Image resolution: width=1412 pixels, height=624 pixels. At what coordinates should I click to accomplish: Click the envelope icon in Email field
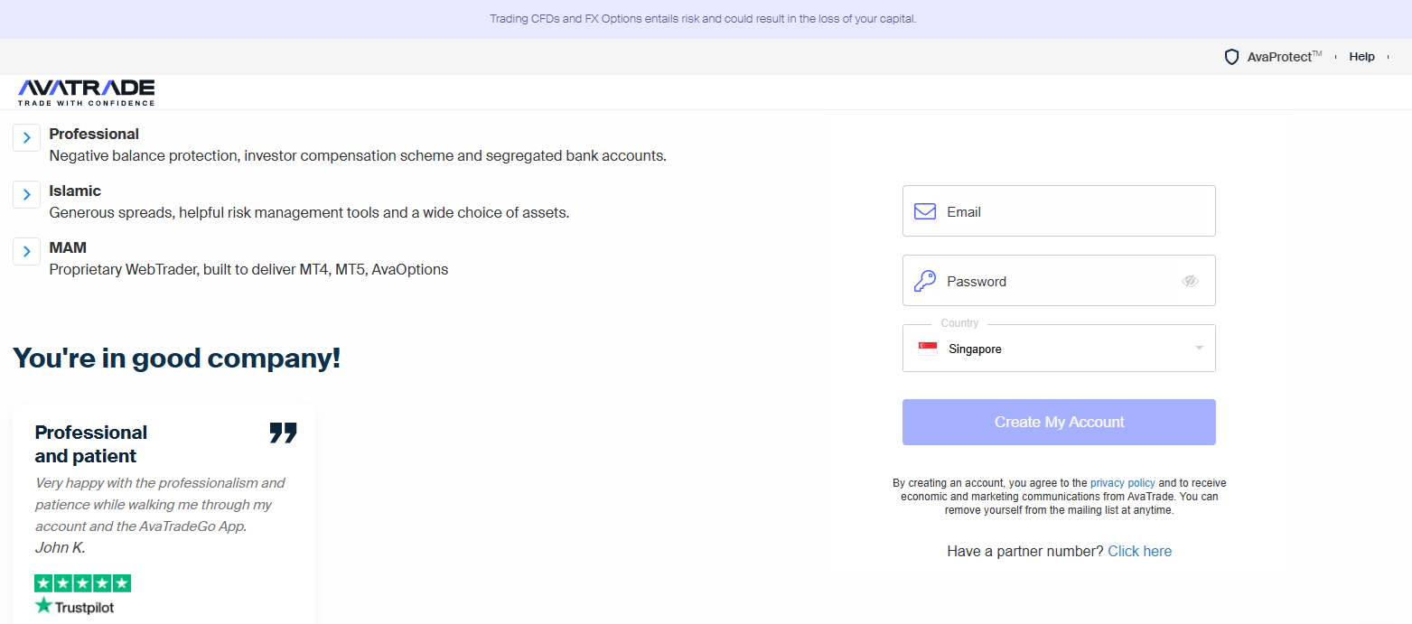pyautogui.click(x=925, y=211)
